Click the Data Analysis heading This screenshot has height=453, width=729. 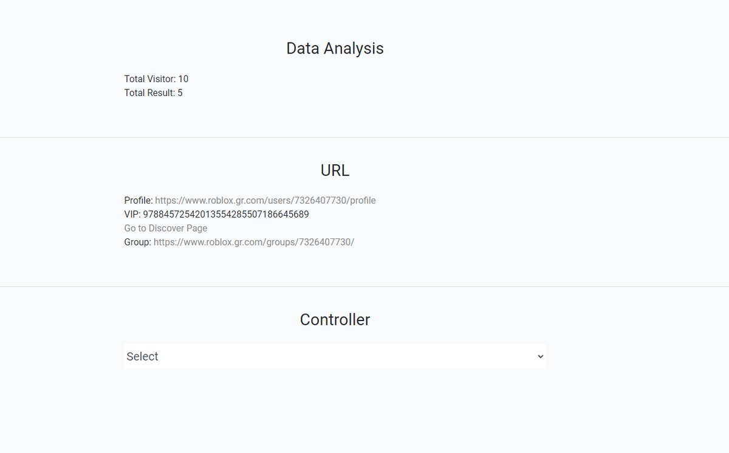point(335,48)
